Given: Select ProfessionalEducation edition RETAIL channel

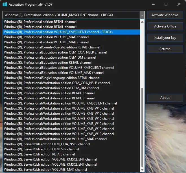Looking at the screenshot, I should click(71, 63).
